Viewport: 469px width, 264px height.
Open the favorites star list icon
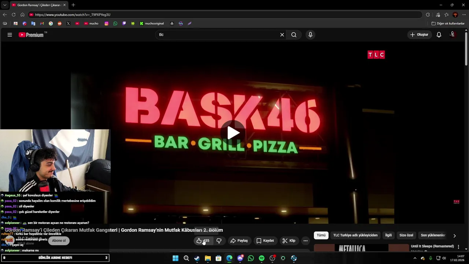tap(446, 15)
